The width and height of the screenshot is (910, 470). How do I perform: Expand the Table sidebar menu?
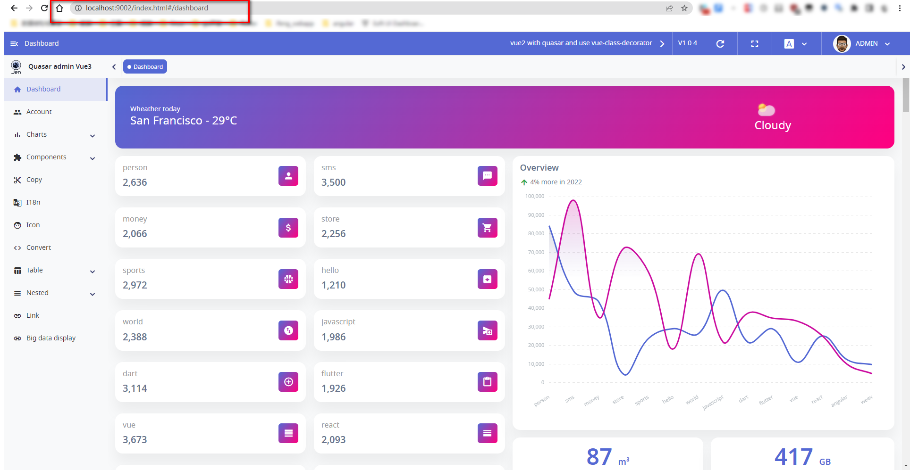click(x=55, y=270)
